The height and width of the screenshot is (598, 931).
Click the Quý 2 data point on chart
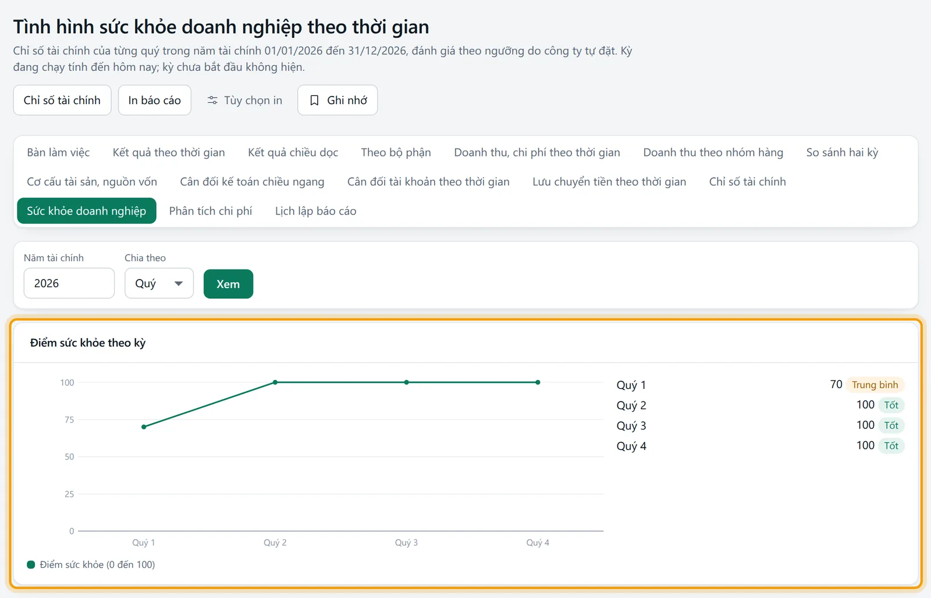click(275, 382)
